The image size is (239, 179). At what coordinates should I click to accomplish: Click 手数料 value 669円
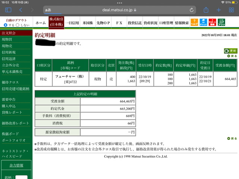pos(130,116)
